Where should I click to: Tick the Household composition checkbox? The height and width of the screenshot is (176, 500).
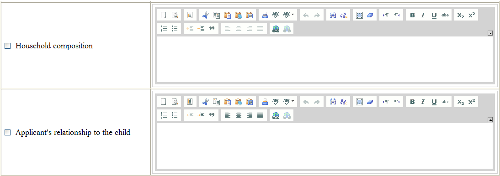(8, 46)
